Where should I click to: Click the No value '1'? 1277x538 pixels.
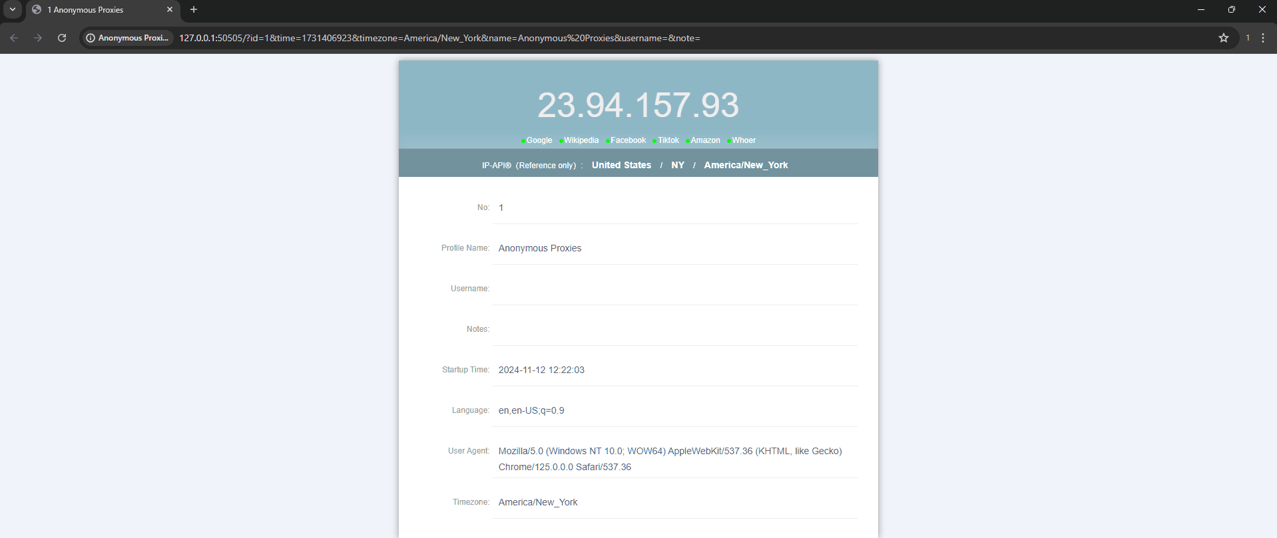[501, 207]
